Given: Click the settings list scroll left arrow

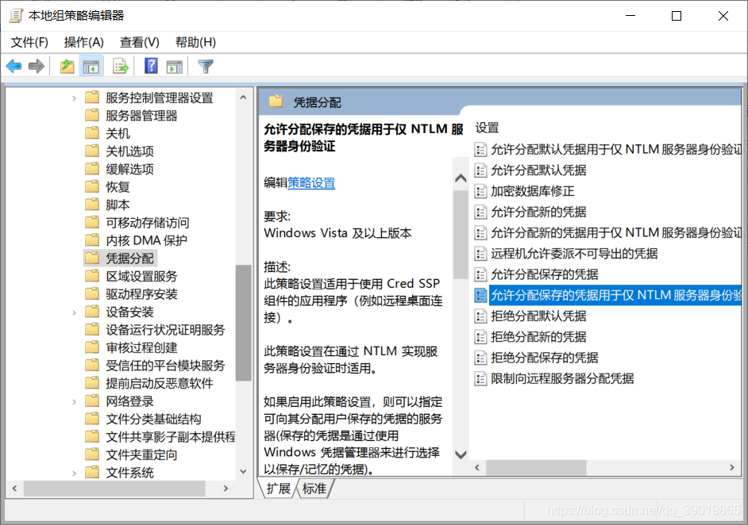Looking at the screenshot, I should [x=477, y=468].
